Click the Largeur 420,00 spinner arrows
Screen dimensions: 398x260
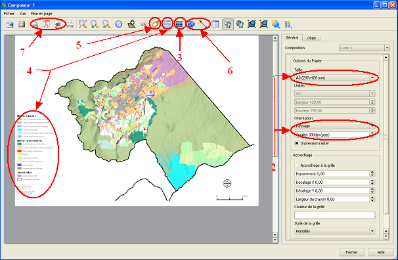pyautogui.click(x=372, y=102)
